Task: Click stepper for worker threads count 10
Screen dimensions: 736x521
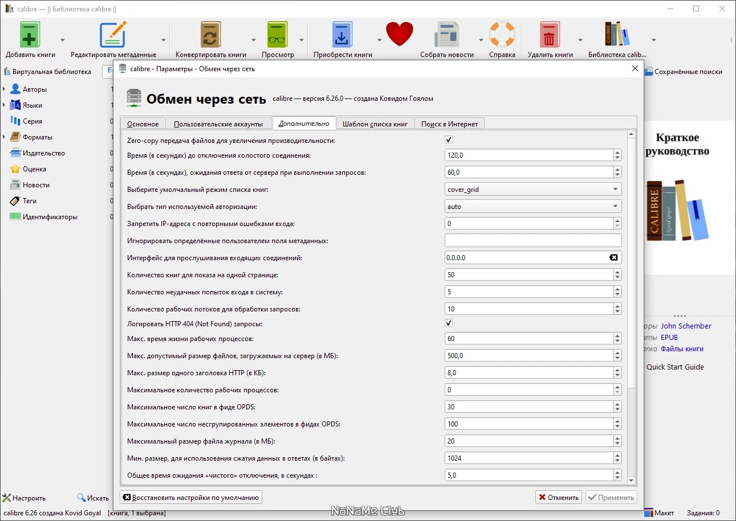Action: tap(617, 309)
